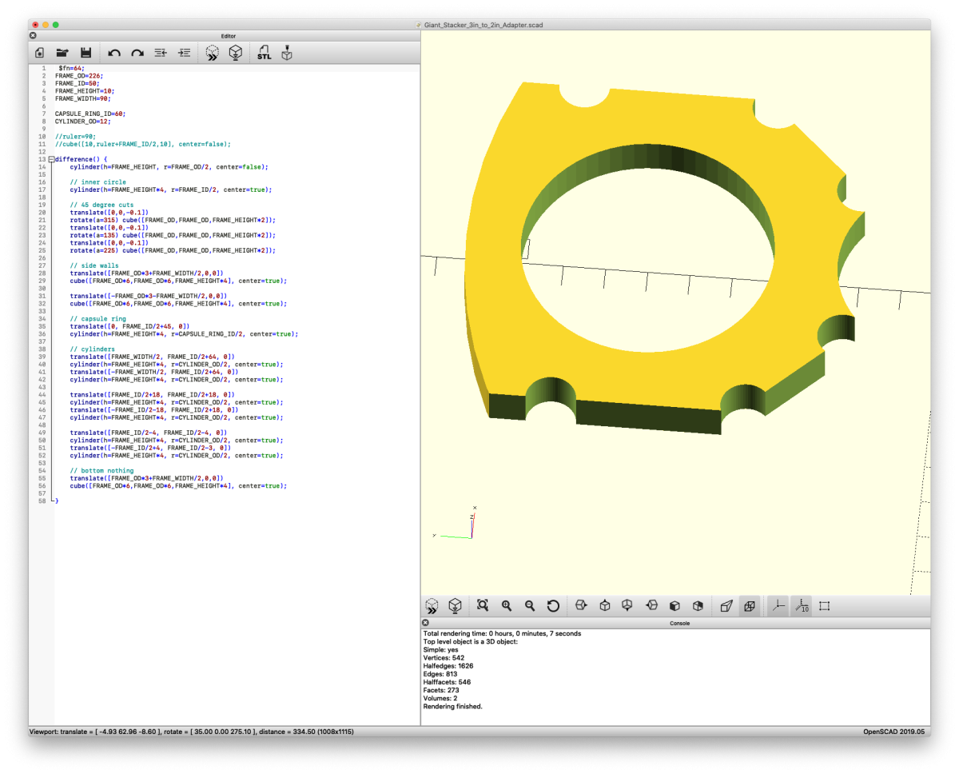Click the CAPSULE_RING_ID=60 line
The height and width of the screenshot is (774, 959).
[x=90, y=114]
